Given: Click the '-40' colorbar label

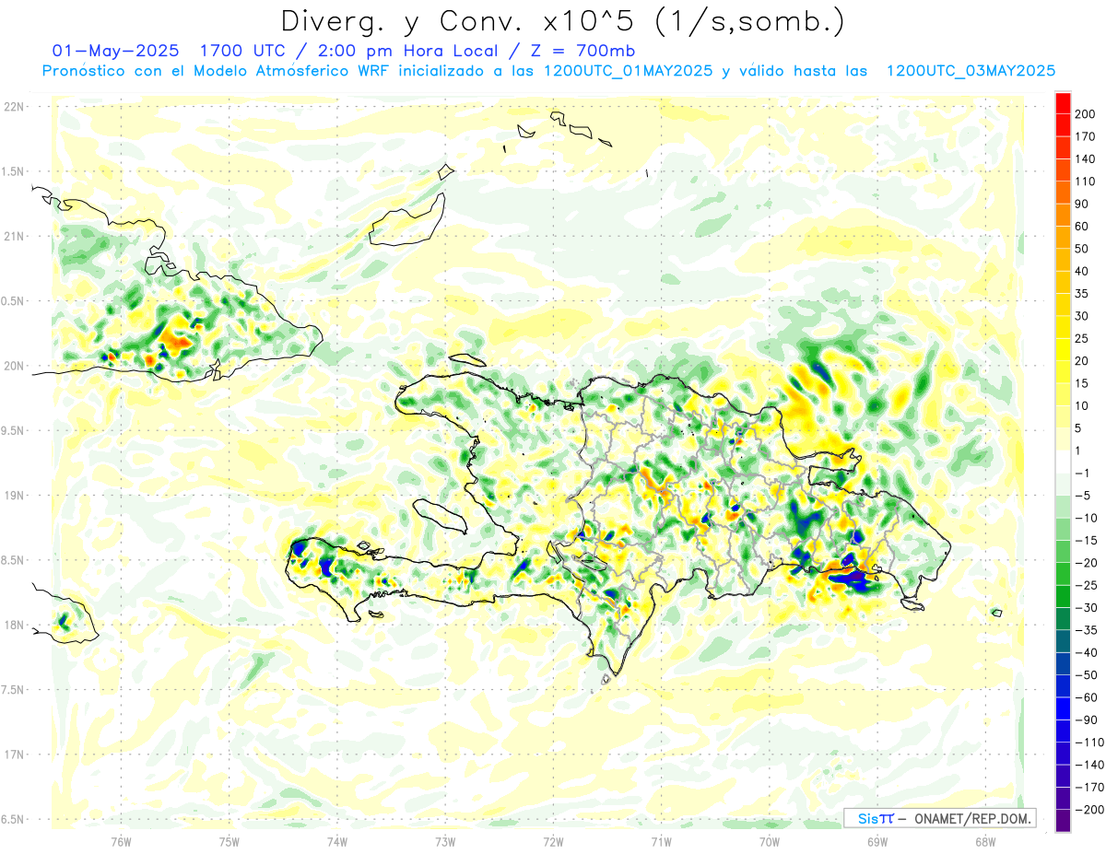Looking at the screenshot, I should (1085, 652).
